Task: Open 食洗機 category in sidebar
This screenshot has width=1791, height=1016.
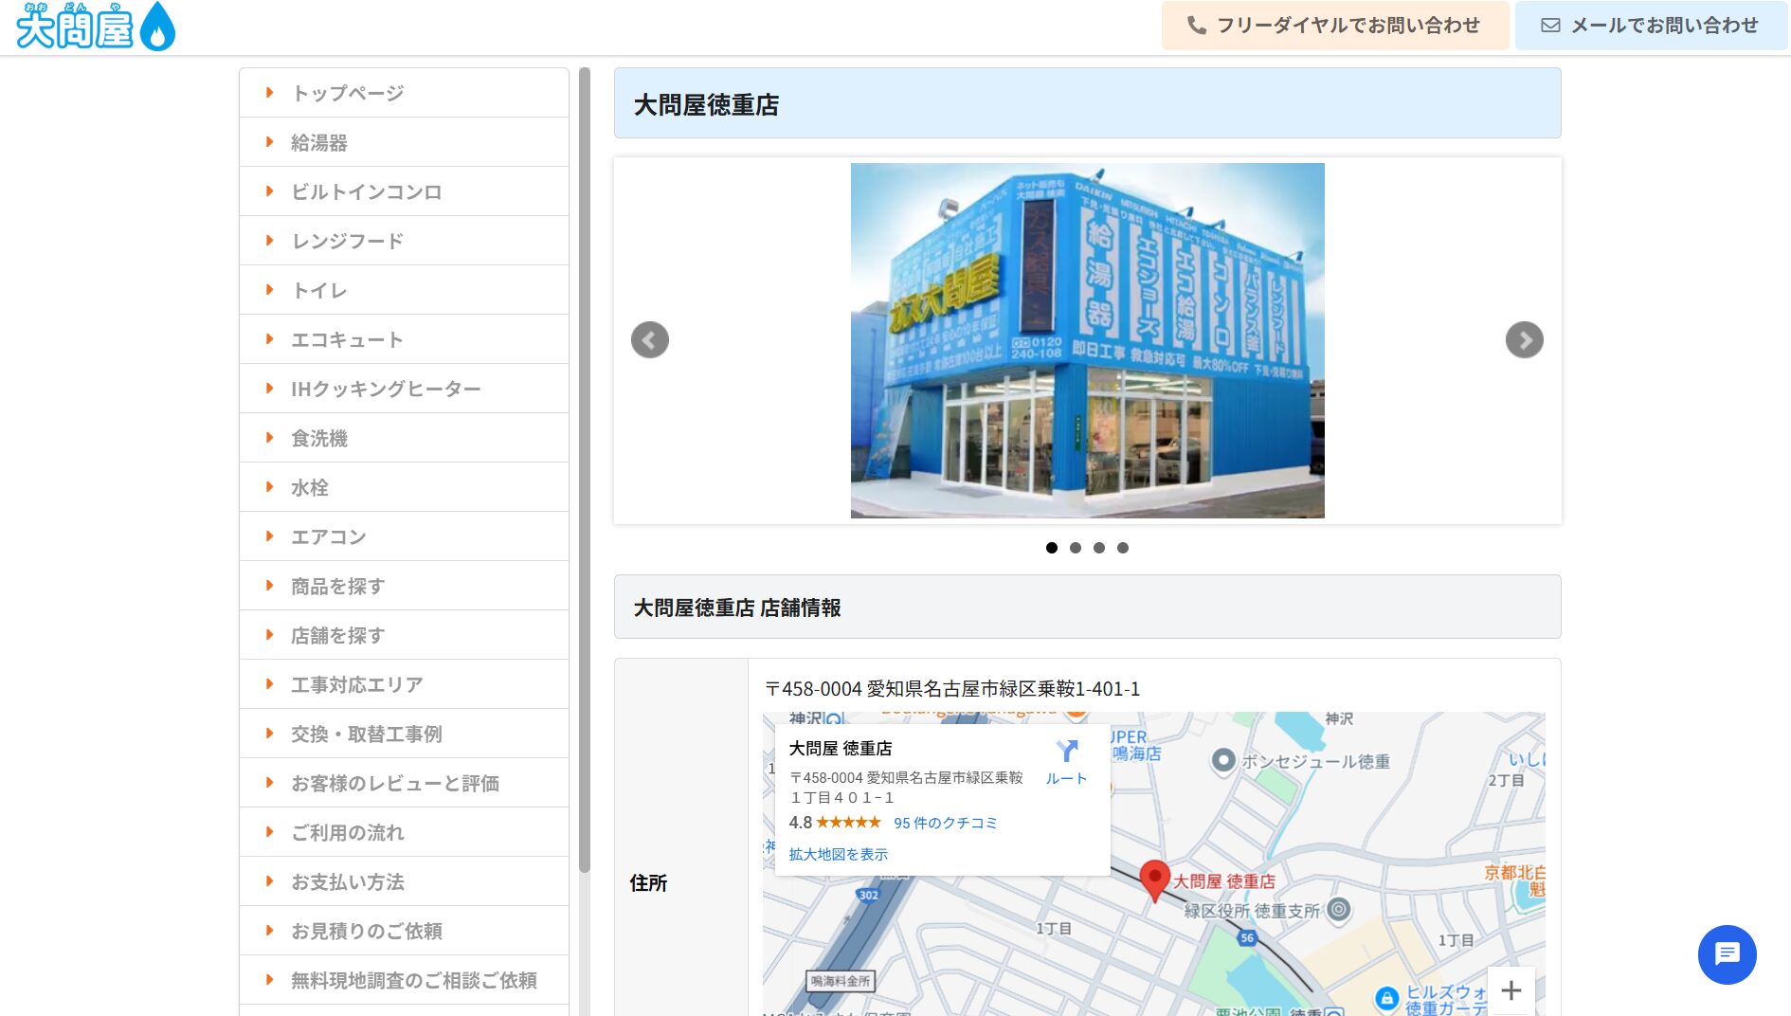Action: 405,438
